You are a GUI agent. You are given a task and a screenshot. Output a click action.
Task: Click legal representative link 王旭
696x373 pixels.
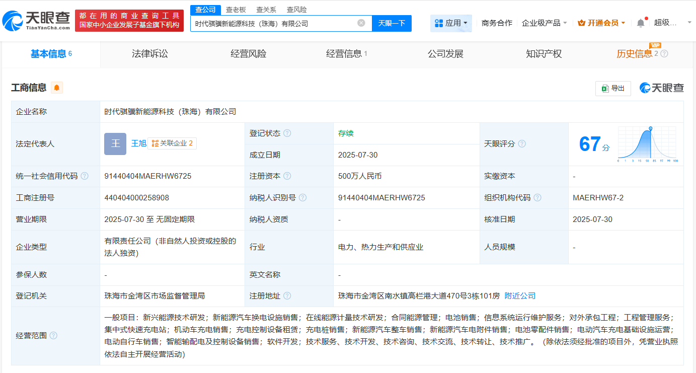click(139, 143)
